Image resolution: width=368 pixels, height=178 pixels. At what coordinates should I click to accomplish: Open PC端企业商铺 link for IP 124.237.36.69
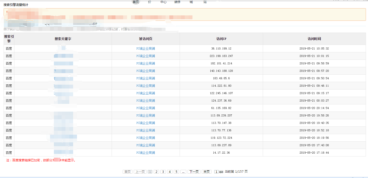click(146, 101)
